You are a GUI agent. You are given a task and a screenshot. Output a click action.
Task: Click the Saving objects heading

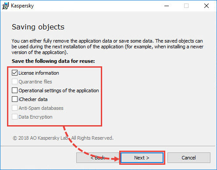pos(38,27)
